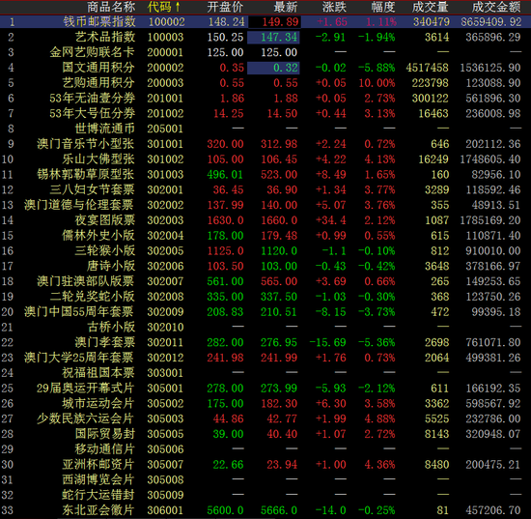Sort by the 最新 column header
This screenshot has width=531, height=519.
286,7
